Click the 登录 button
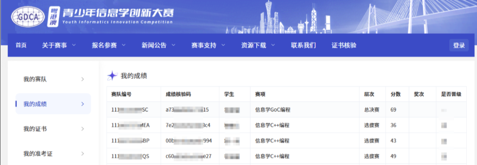This screenshot has width=477, height=165. tap(459, 45)
